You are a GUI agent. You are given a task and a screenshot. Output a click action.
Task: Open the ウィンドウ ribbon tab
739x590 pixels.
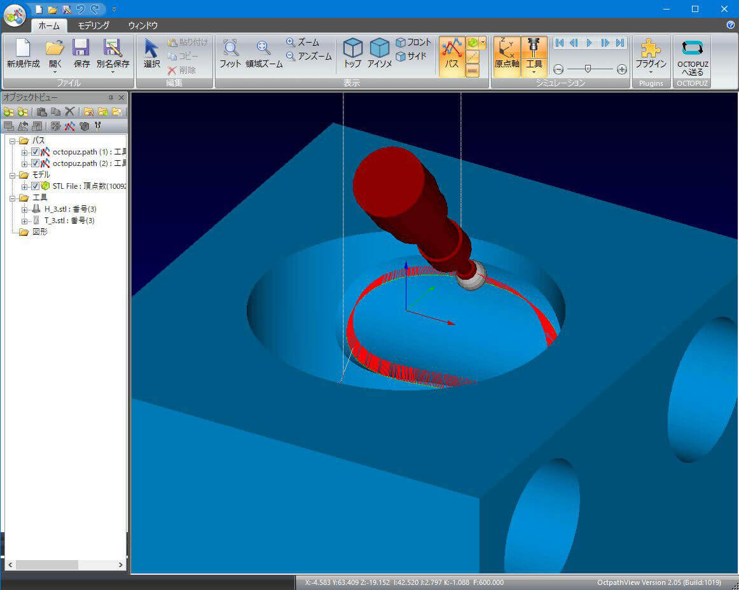[142, 25]
